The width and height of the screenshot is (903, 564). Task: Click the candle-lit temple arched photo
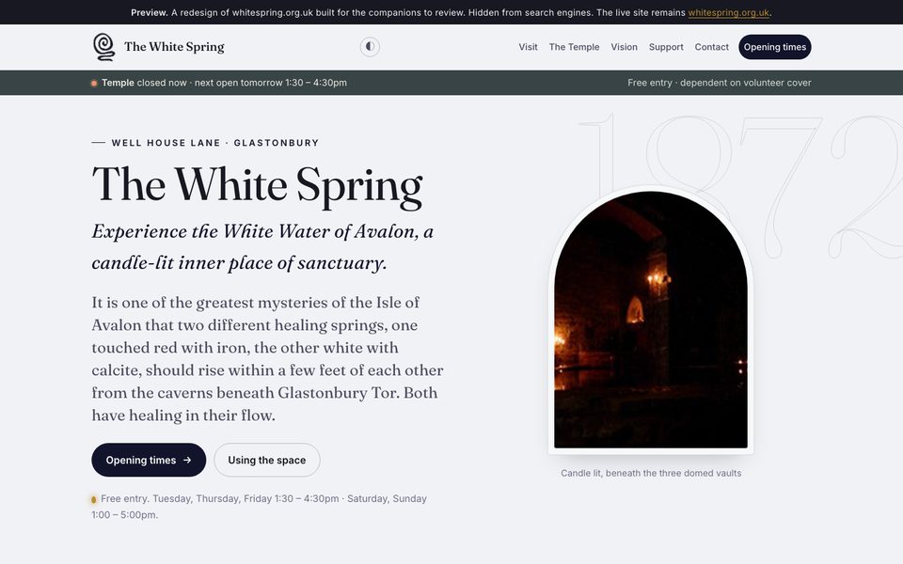[x=651, y=320]
